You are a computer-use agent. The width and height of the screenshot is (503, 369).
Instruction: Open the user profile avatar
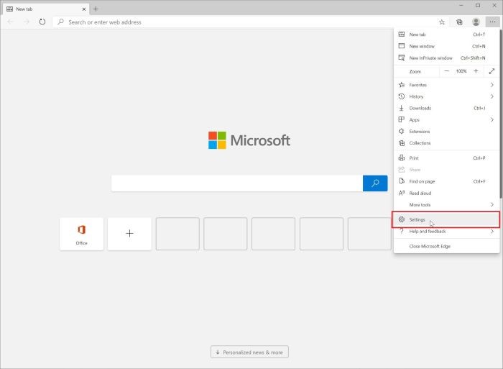(476, 22)
